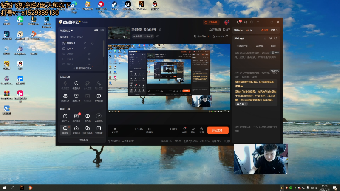Click the 分享 share button

(227, 29)
